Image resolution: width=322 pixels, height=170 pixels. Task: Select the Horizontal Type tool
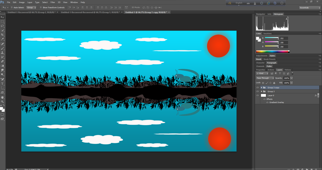point(3,84)
